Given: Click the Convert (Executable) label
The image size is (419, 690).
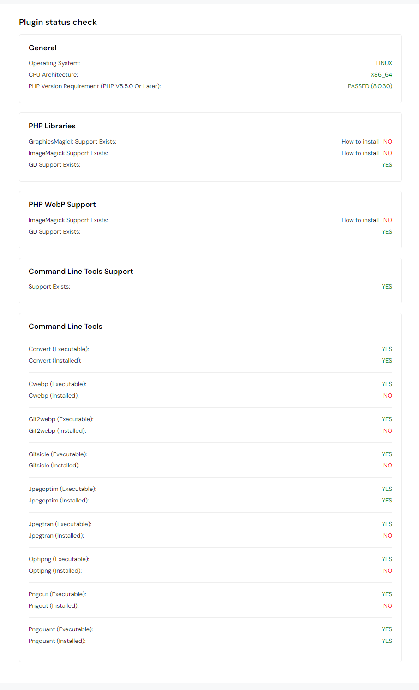Looking at the screenshot, I should [x=59, y=349].
